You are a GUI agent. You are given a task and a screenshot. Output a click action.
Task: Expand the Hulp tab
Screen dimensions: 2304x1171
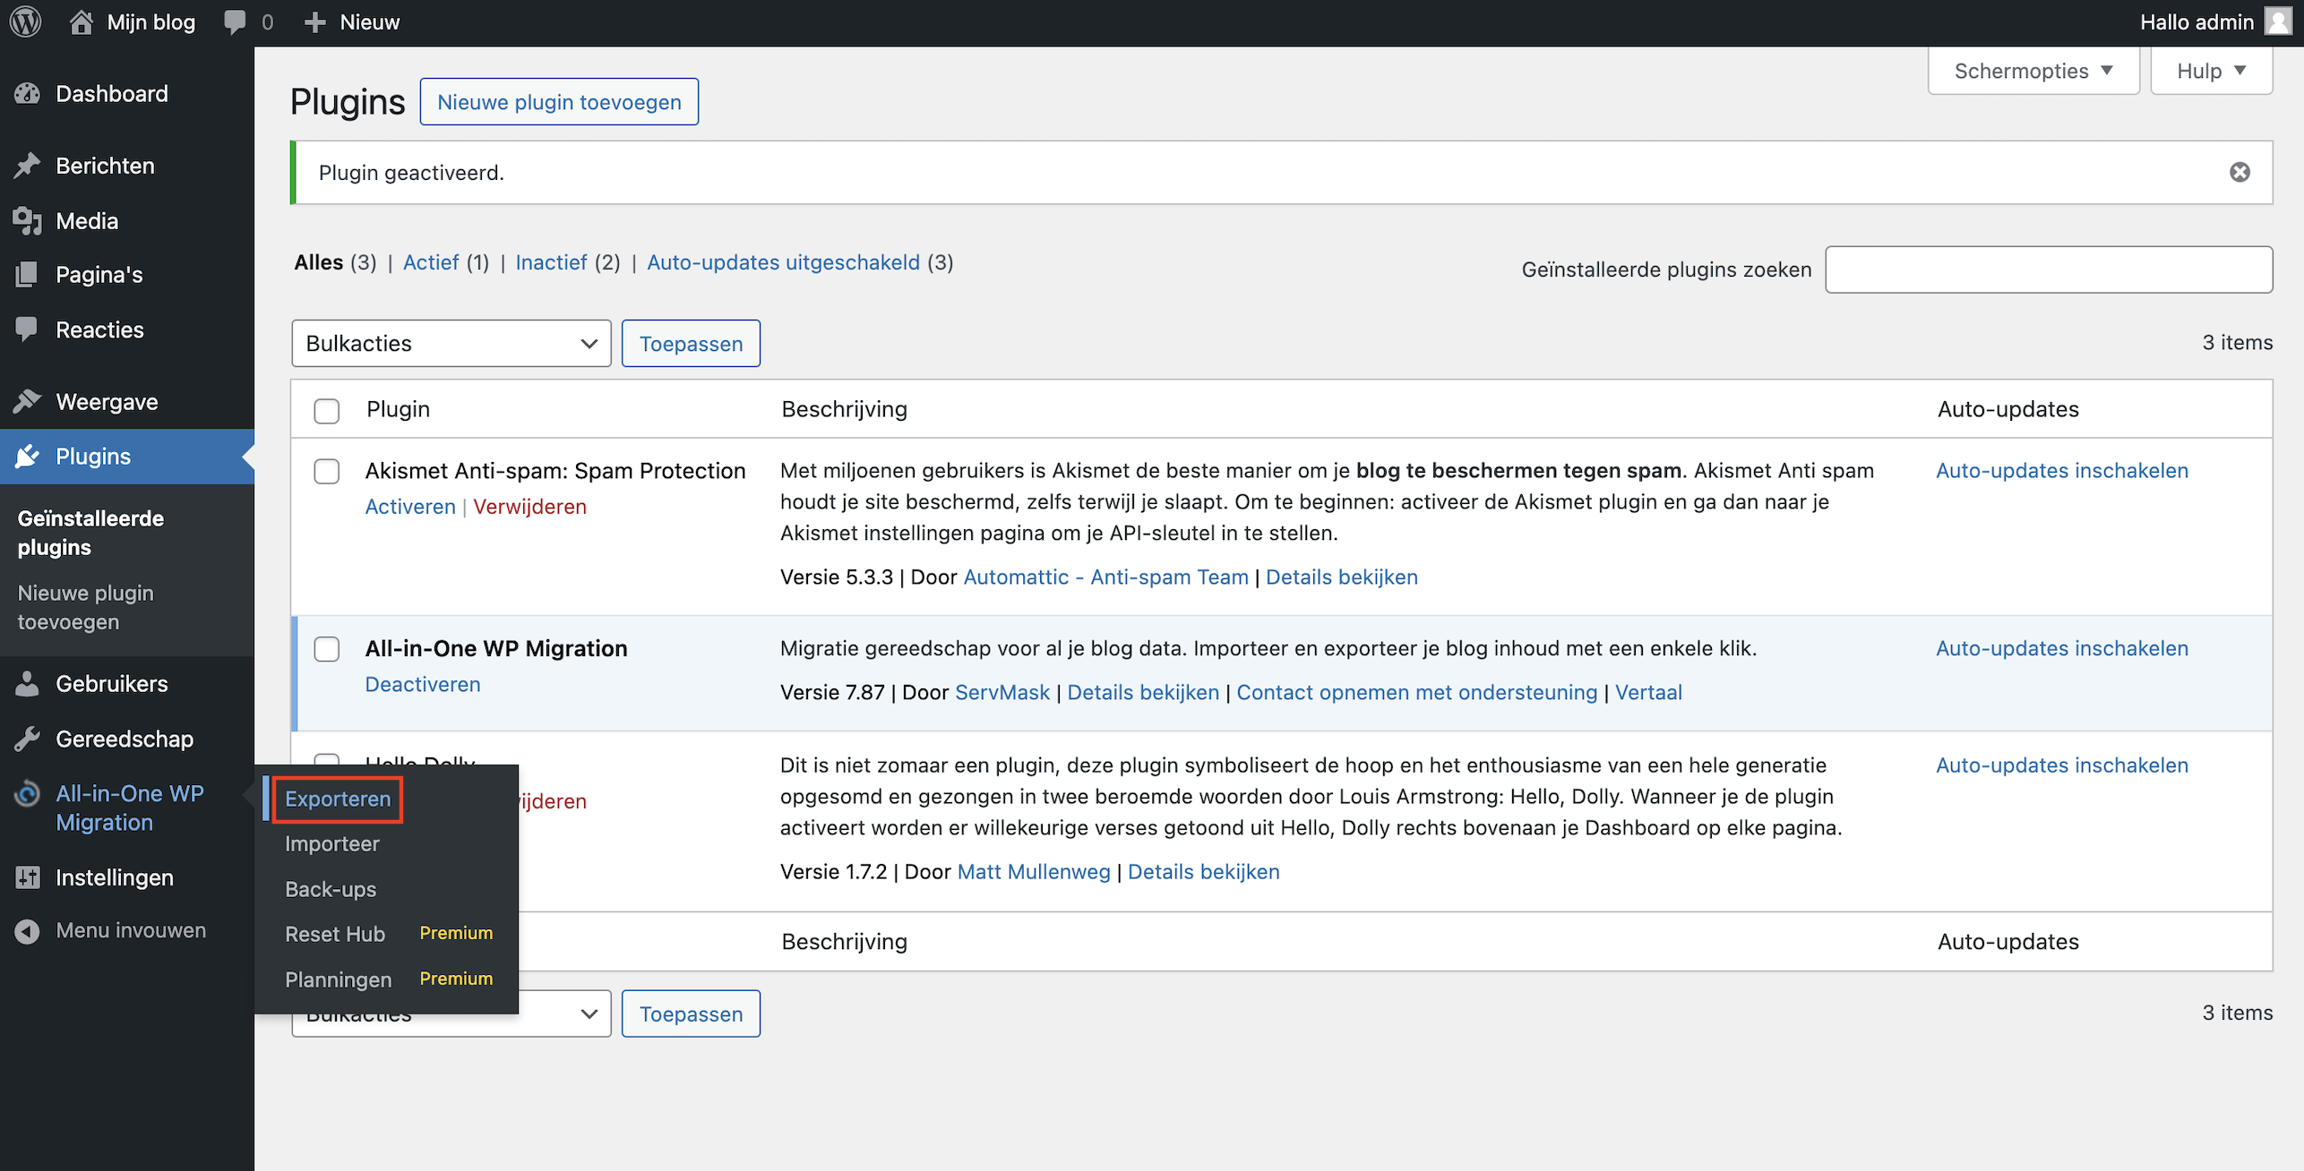pos(2211,71)
